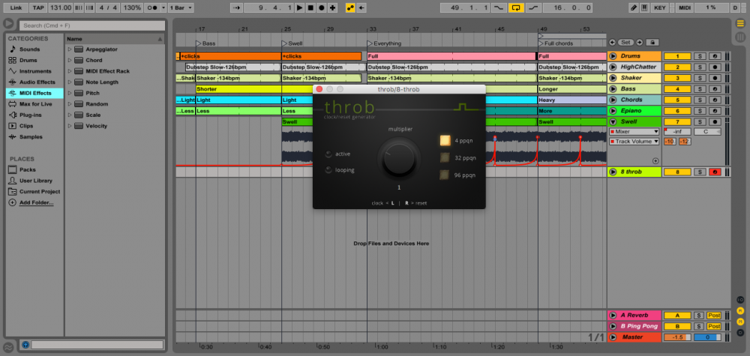Select the 4 ppqn option in throb
This screenshot has height=356, width=750.
pyautogui.click(x=445, y=140)
